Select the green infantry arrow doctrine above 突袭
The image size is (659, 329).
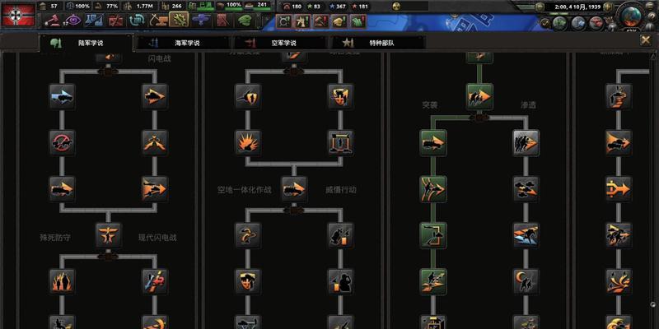[x=479, y=96]
